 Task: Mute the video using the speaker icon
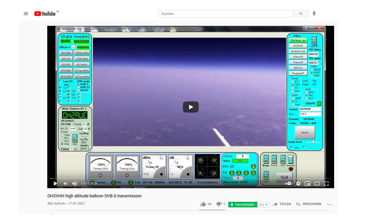tap(75, 184)
